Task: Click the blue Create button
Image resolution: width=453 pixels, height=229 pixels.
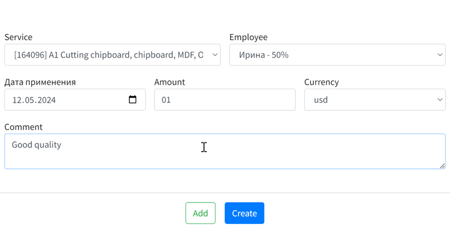Action: (x=244, y=213)
